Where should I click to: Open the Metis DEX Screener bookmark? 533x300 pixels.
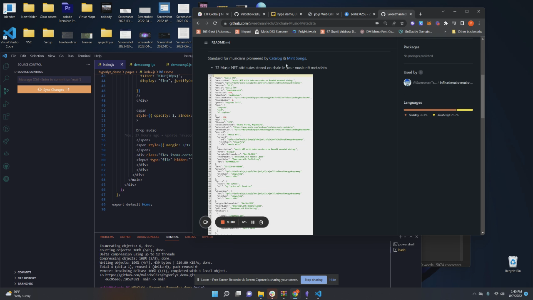click(x=271, y=32)
